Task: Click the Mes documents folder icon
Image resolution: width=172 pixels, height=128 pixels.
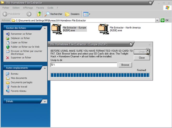Action: click(8, 78)
